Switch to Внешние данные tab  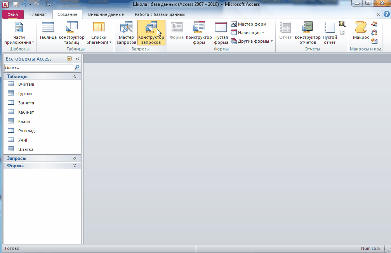click(x=106, y=14)
